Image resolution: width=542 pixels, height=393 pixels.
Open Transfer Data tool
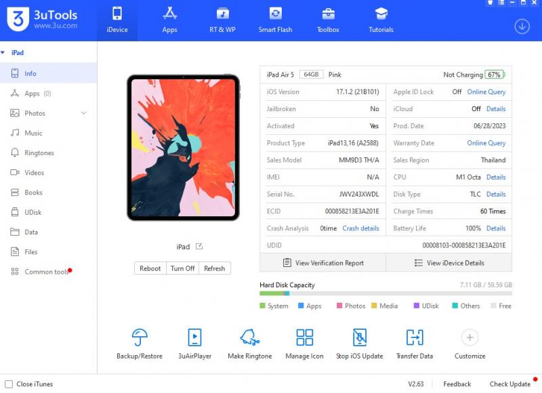point(415,344)
